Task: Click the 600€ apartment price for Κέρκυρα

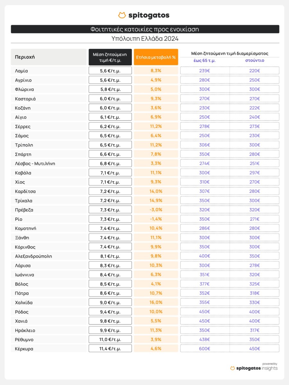Action: point(205,349)
